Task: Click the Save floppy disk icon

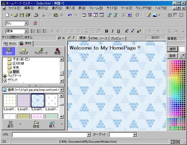Action: click(x=22, y=15)
